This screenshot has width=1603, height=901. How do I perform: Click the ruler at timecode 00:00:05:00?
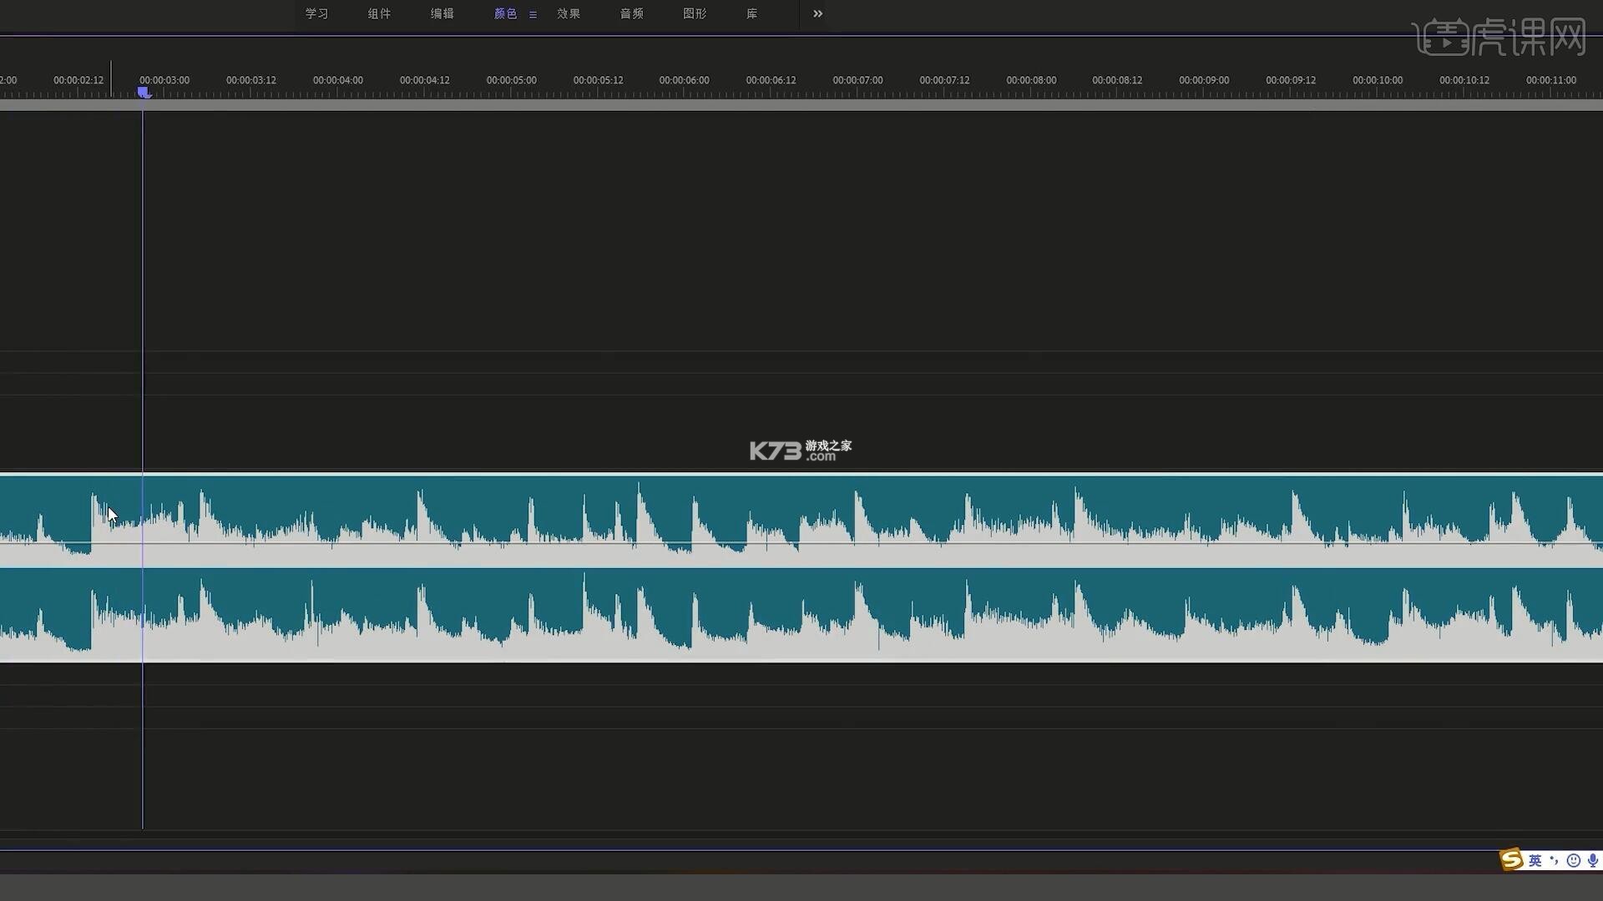point(512,80)
